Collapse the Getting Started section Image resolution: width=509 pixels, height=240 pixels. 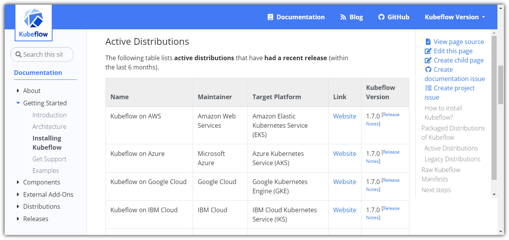click(x=18, y=103)
